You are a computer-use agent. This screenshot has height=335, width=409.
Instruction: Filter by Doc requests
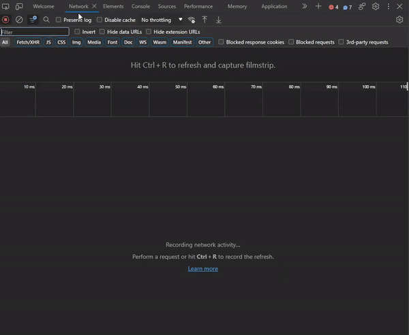point(128,42)
